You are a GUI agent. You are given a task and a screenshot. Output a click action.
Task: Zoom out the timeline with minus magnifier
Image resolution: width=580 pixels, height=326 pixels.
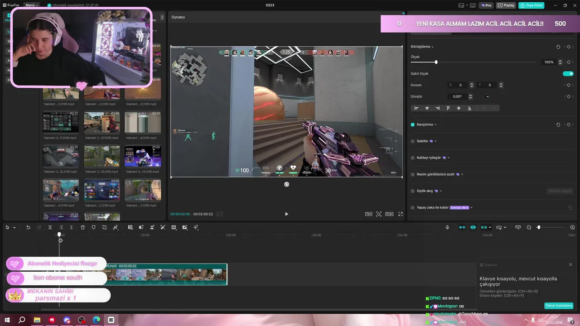tap(529, 227)
